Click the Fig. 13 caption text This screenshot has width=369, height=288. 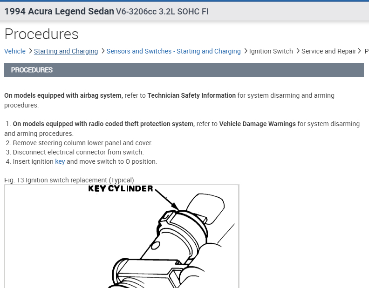pos(69,181)
